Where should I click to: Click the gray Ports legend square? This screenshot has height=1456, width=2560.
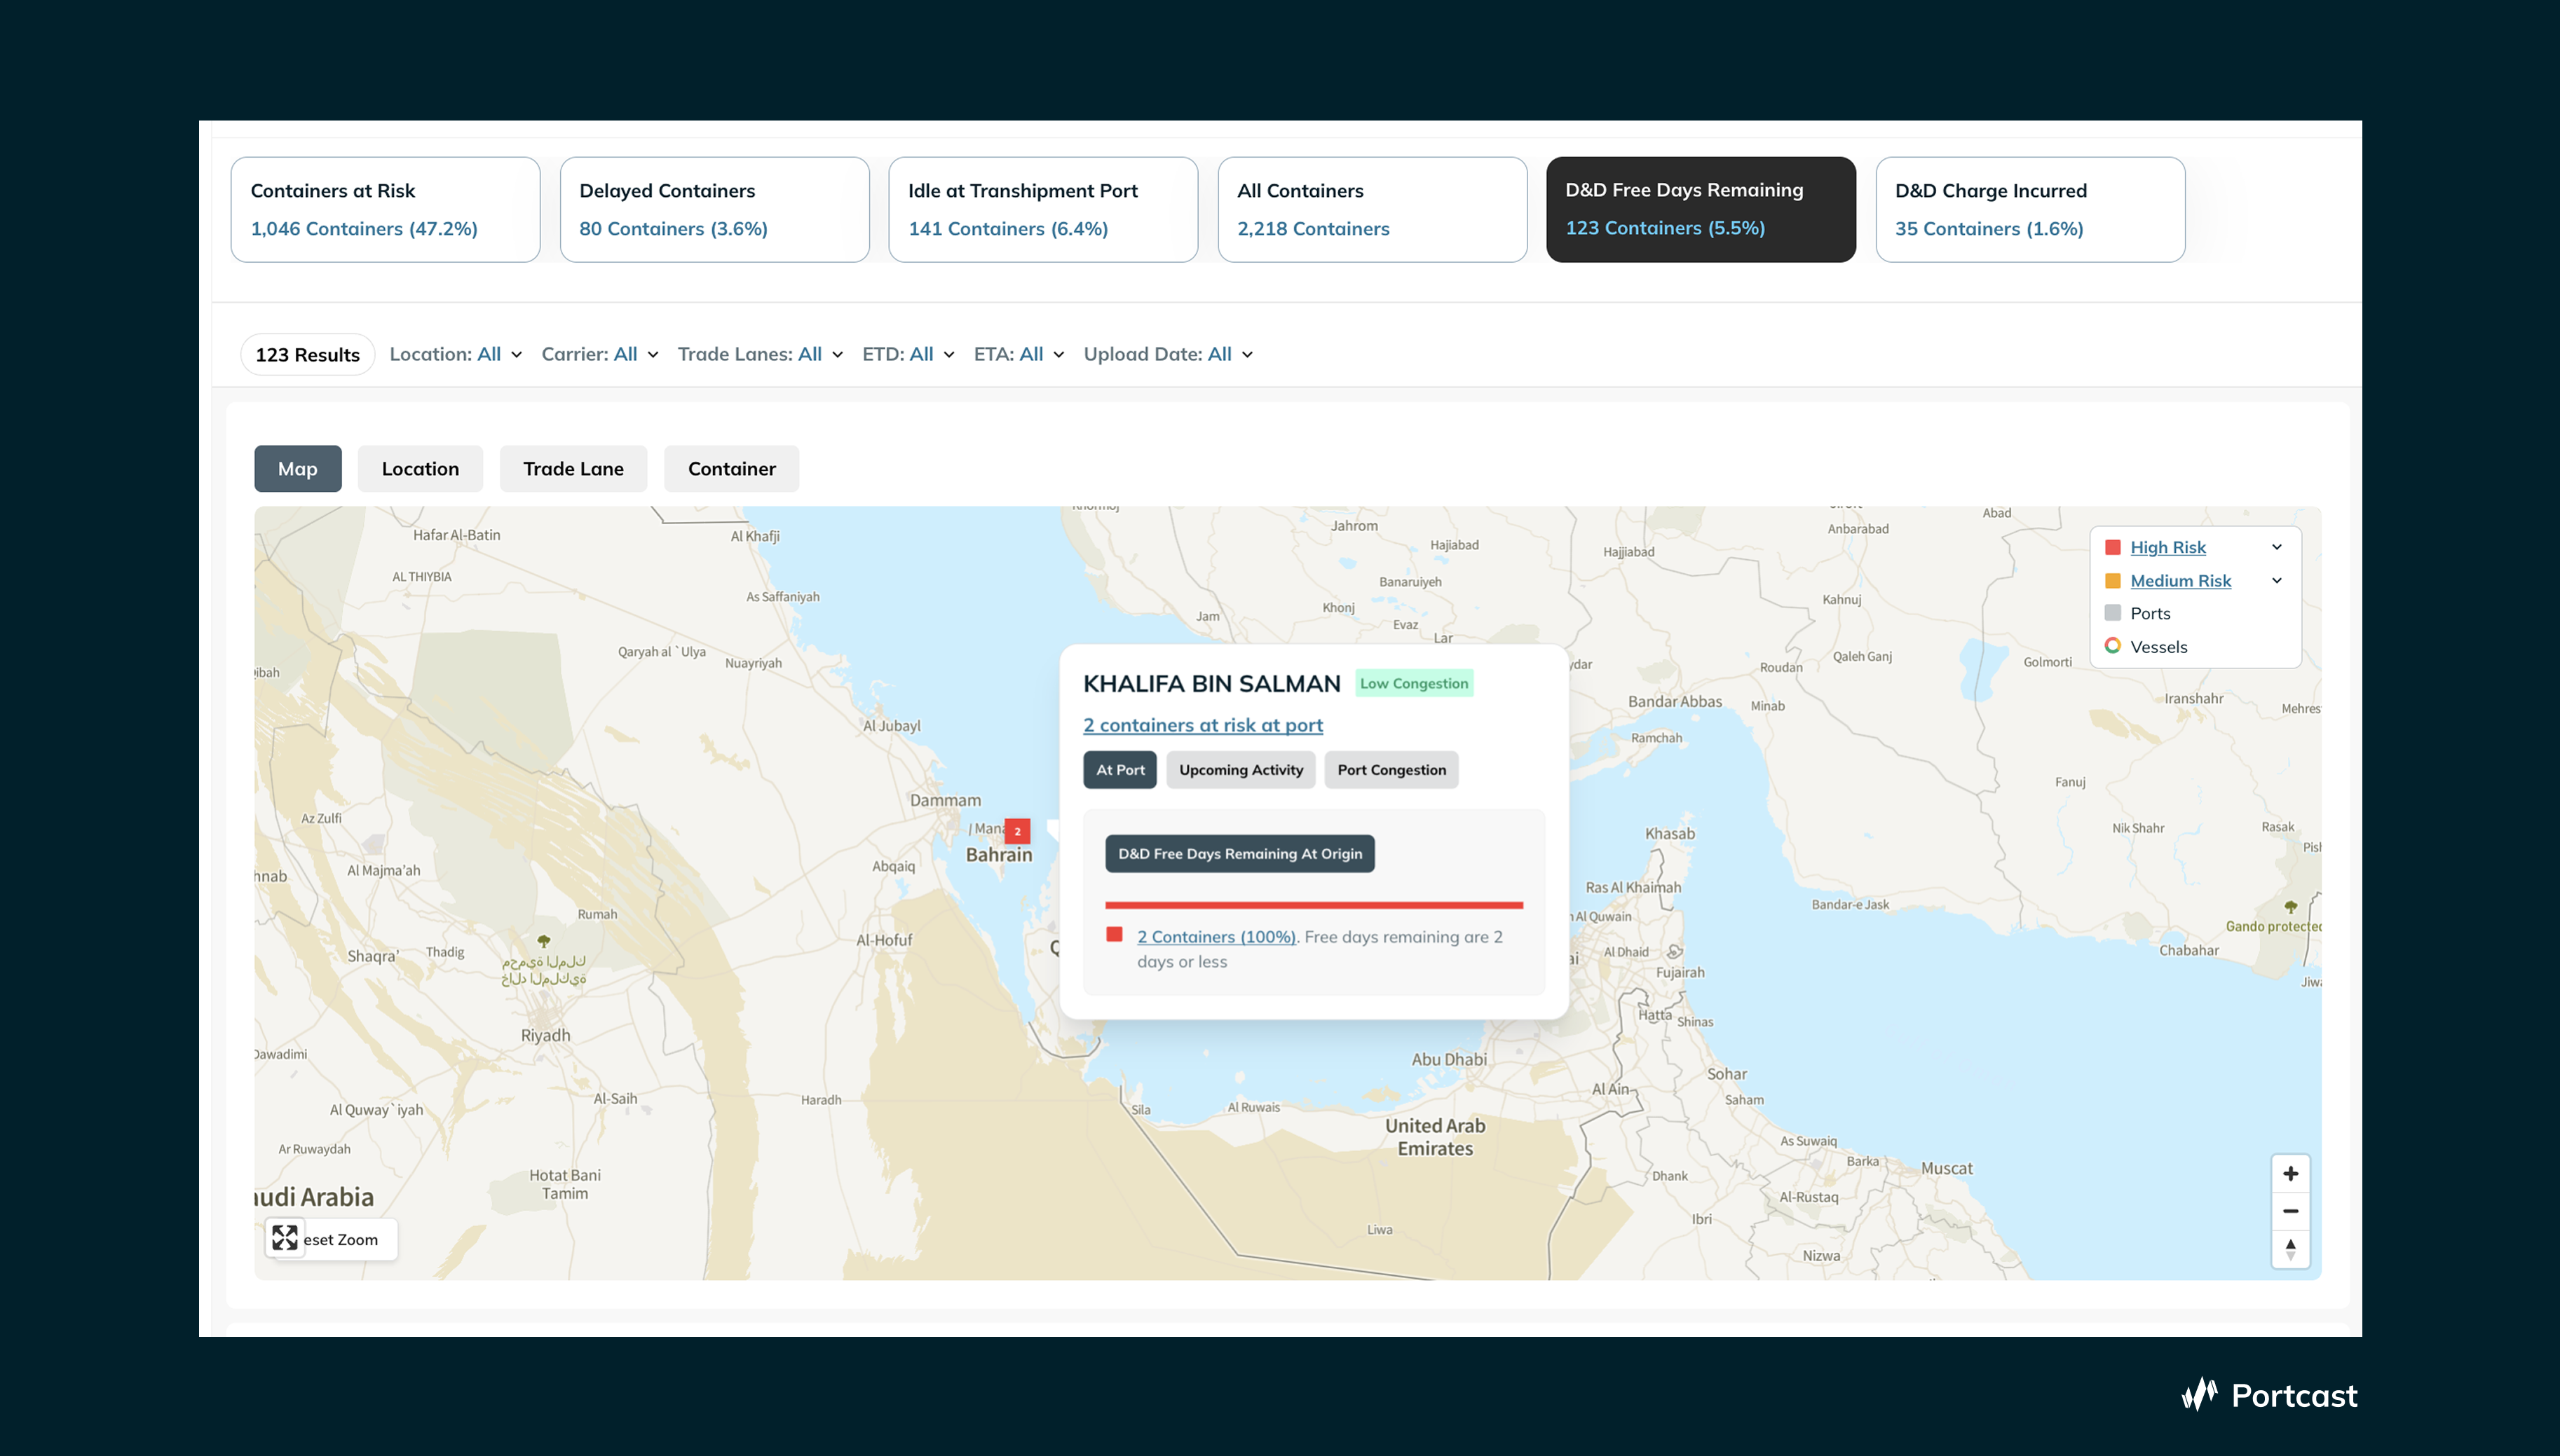coord(2113,613)
